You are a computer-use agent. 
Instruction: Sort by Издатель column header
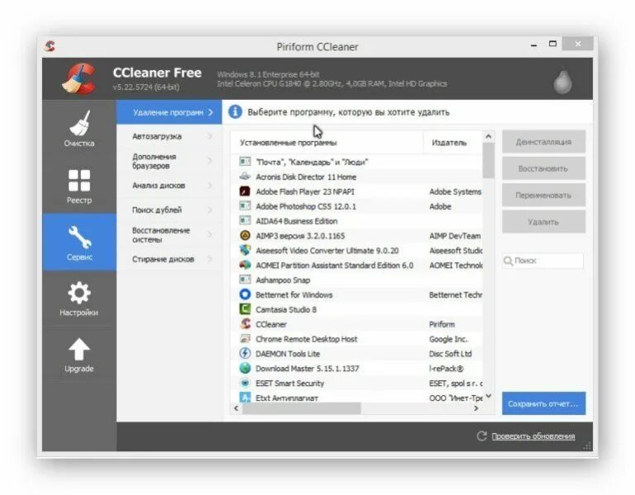pos(453,142)
